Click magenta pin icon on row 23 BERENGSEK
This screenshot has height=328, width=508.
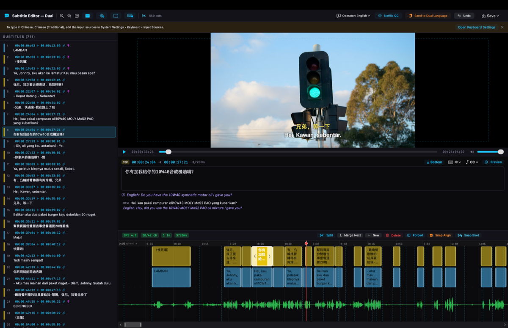pyautogui.click(x=69, y=301)
